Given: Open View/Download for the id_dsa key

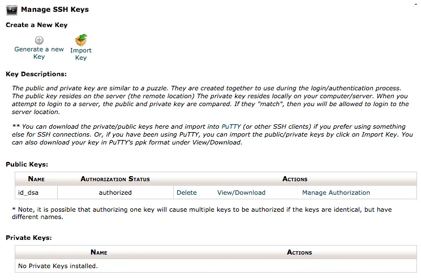Looking at the screenshot, I should (241, 193).
